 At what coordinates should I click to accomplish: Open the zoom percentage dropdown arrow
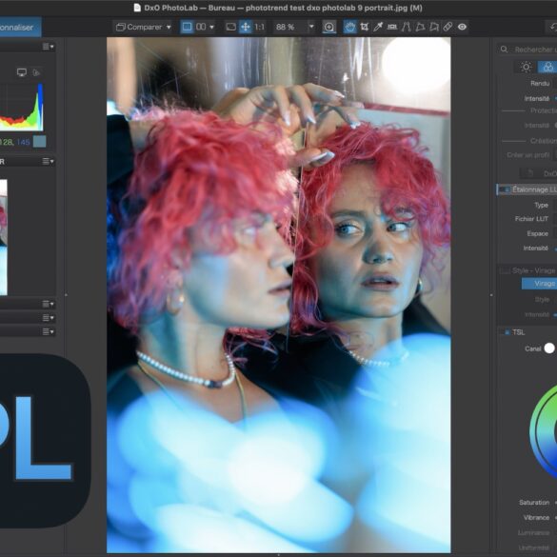point(311,27)
